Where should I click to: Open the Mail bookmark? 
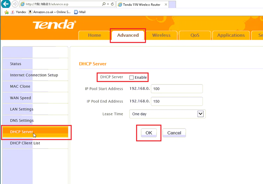click(80, 12)
